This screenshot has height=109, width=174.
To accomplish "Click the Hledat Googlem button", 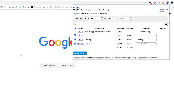I will tap(49, 65).
